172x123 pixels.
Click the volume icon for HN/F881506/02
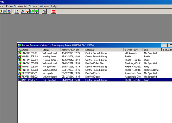(x=20, y=57)
